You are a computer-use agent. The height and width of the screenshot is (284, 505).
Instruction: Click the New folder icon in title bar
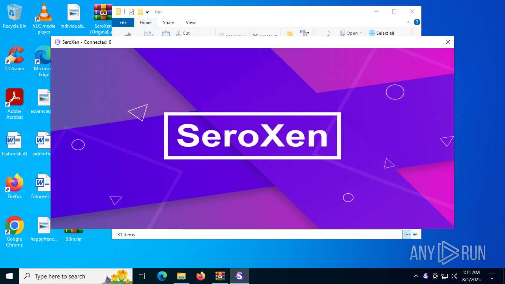tap(140, 12)
